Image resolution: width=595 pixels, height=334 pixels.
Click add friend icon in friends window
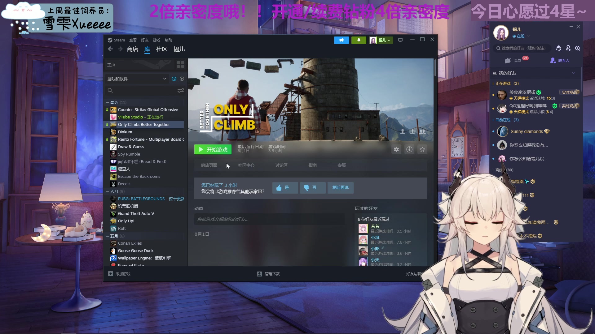tap(568, 48)
